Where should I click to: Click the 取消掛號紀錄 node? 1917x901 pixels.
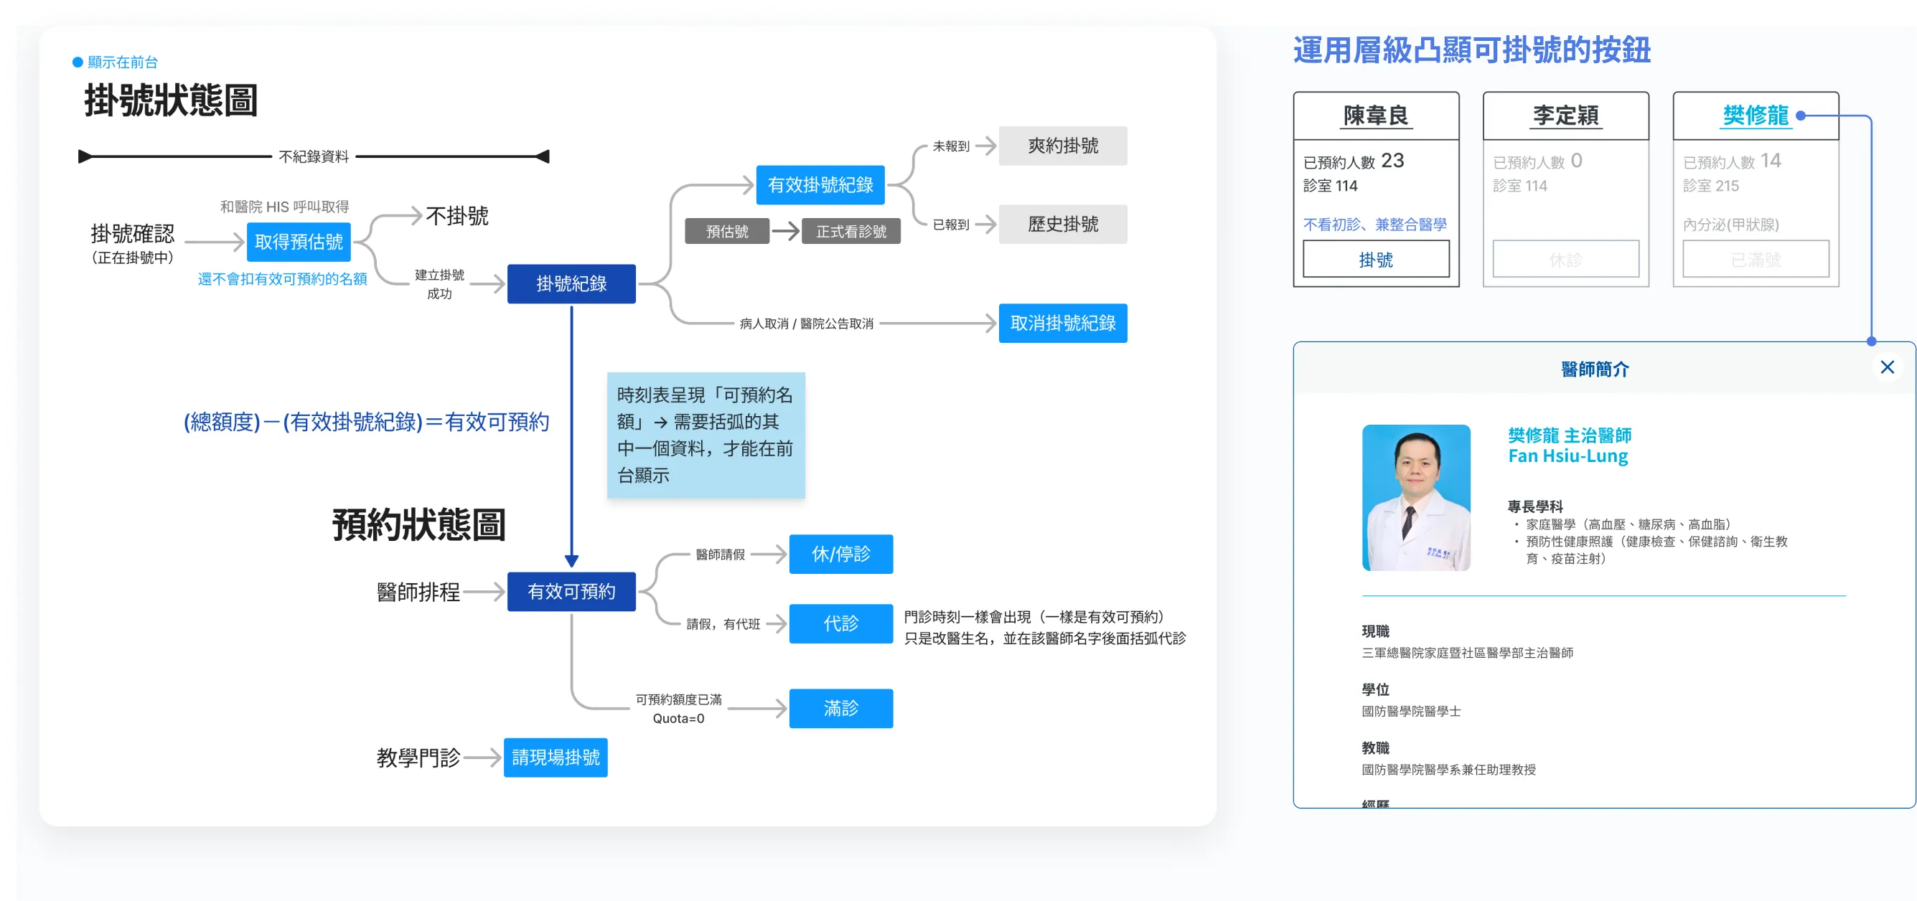click(1062, 323)
